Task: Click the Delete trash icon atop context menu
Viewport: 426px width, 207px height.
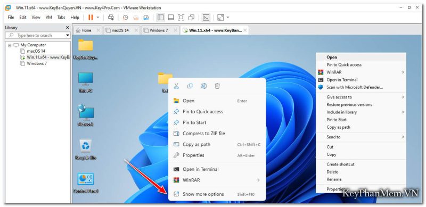Action: [217, 86]
